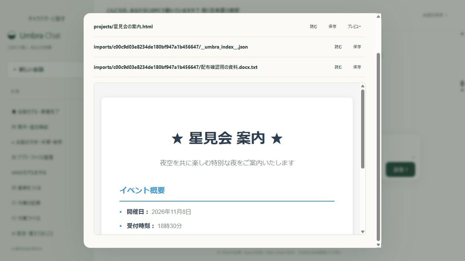Click the preview pane scrollbar thumb
The width and height of the screenshot is (465, 261).
point(362,129)
